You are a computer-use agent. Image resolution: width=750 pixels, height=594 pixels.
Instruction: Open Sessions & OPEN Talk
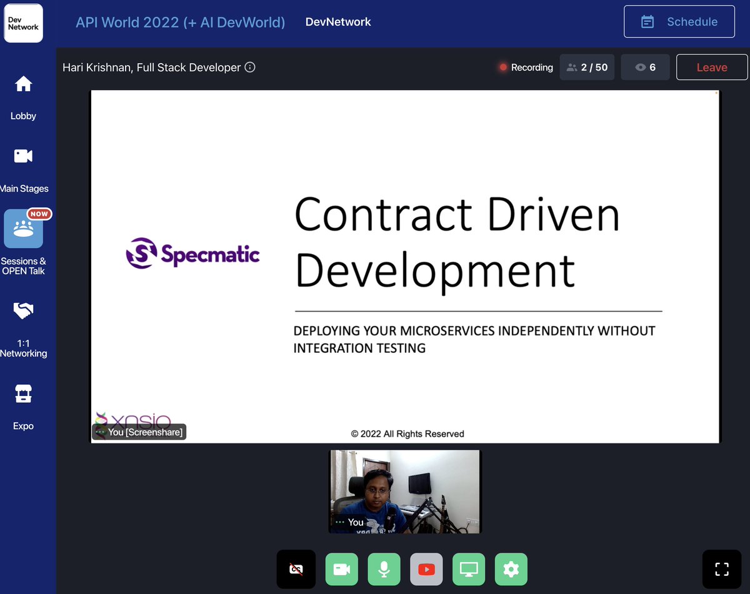(24, 242)
